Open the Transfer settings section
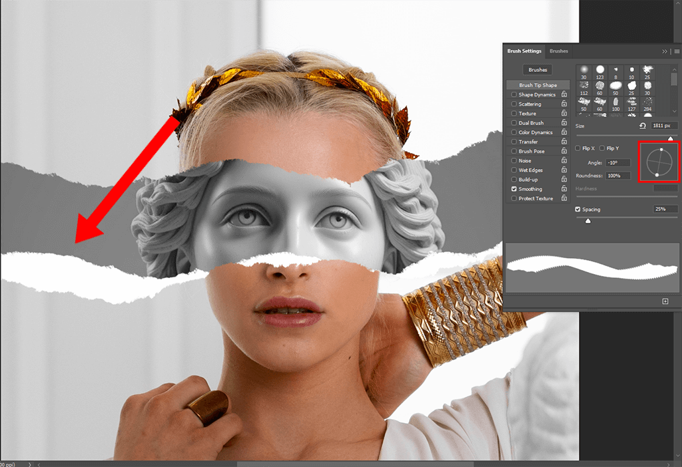 528,142
